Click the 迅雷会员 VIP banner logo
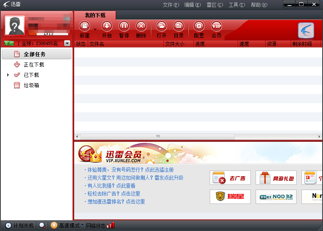 point(110,154)
